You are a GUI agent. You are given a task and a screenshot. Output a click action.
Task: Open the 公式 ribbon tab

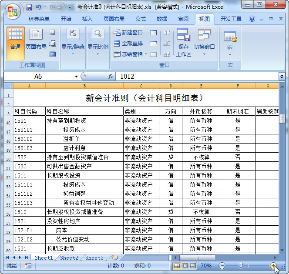(141, 19)
